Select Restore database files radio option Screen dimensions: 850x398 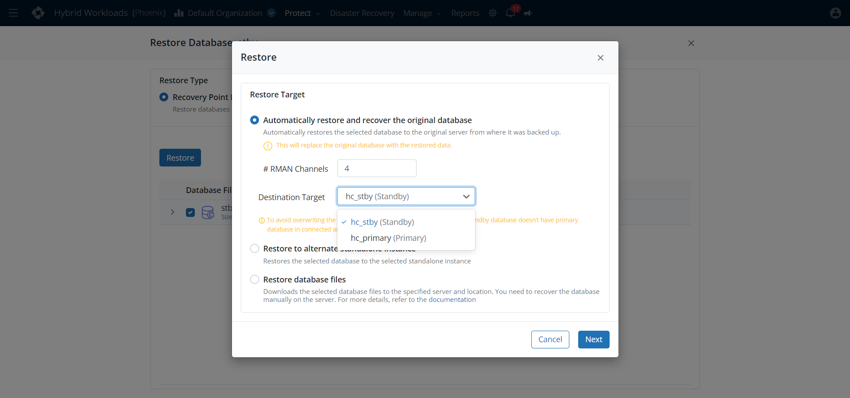pyautogui.click(x=255, y=280)
